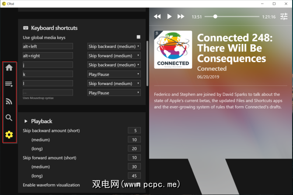Open the Search magnifier icon
Viewport: 293px width, 195px height.
(9, 117)
